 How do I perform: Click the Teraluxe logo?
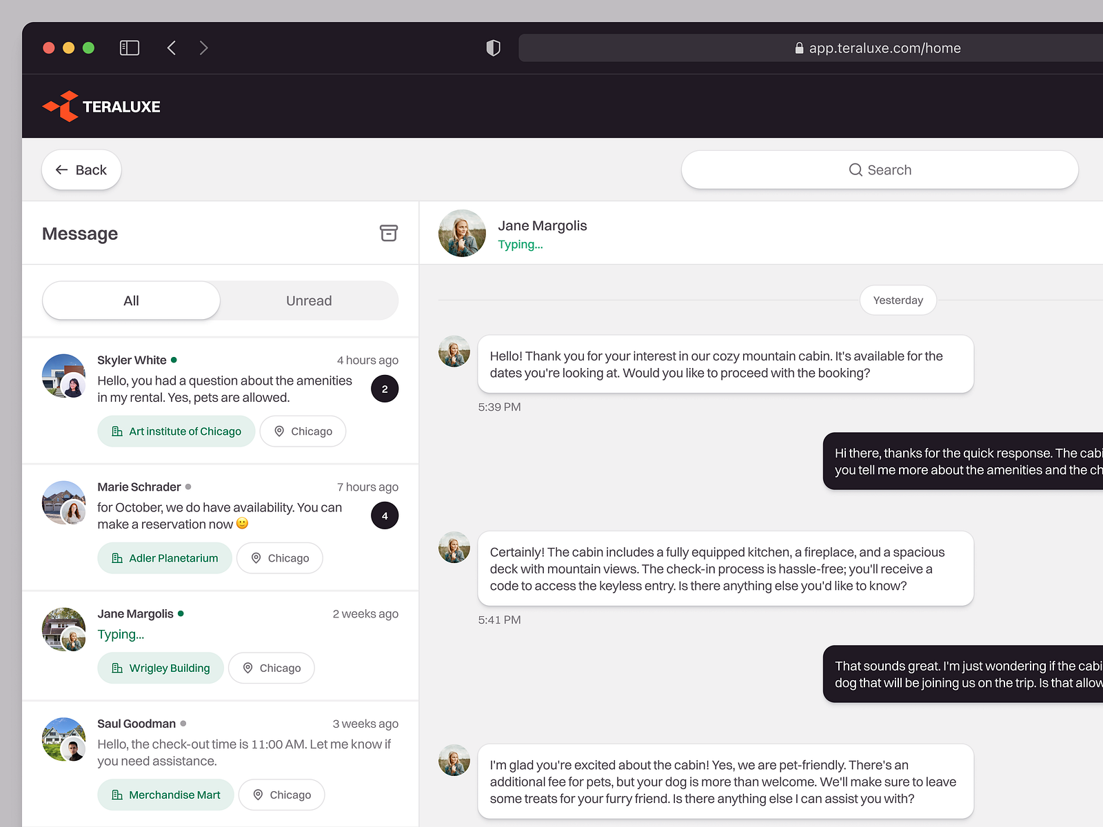click(x=101, y=106)
